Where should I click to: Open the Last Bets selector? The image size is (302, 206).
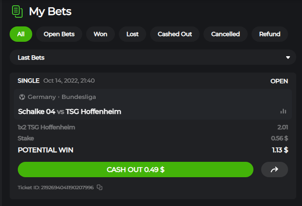point(153,57)
